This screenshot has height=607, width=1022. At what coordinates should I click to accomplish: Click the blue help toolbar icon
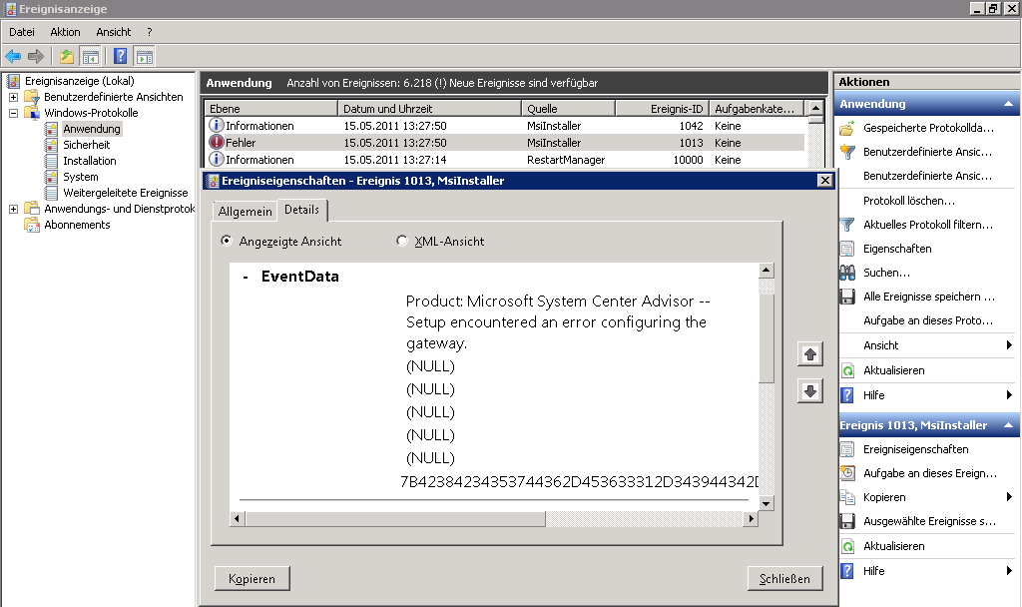coord(120,56)
